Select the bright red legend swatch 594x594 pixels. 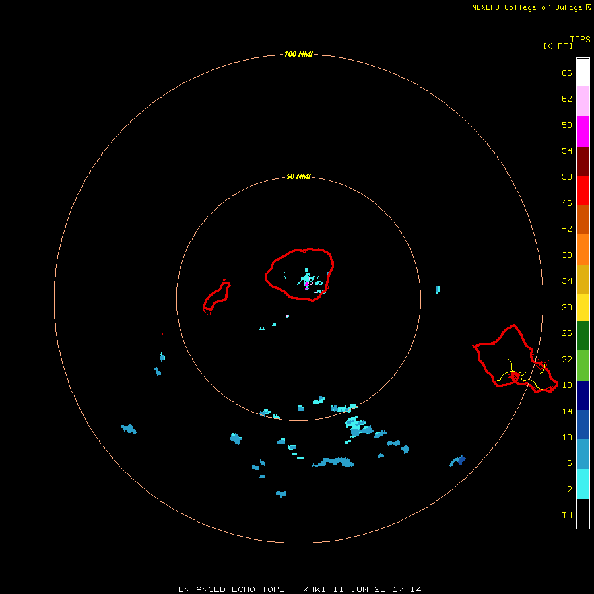click(583, 190)
